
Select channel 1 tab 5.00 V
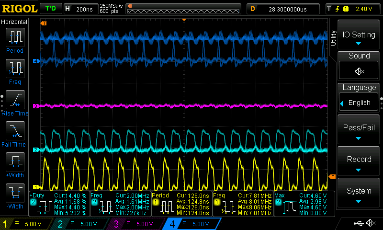[x=27, y=224]
